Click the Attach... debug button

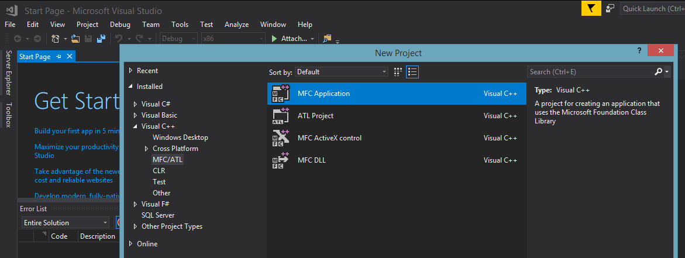293,39
